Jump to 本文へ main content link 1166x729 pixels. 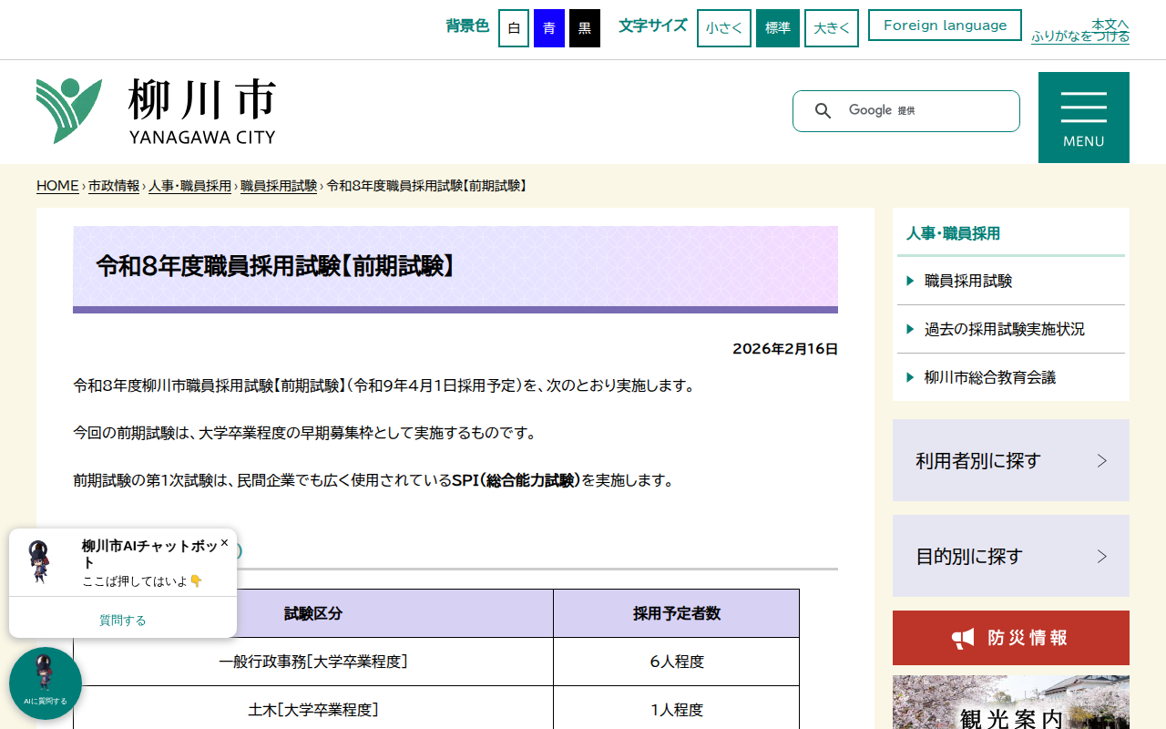[x=1110, y=24]
